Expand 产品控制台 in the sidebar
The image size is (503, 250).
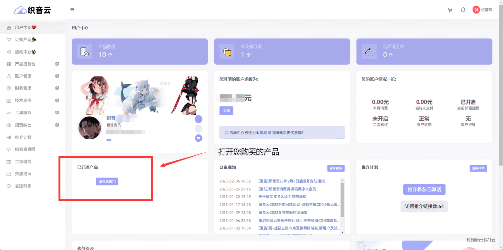(33, 64)
